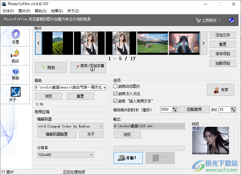Select the meadow landscape photo thumbnail
241x175 pixels.
coord(153,43)
